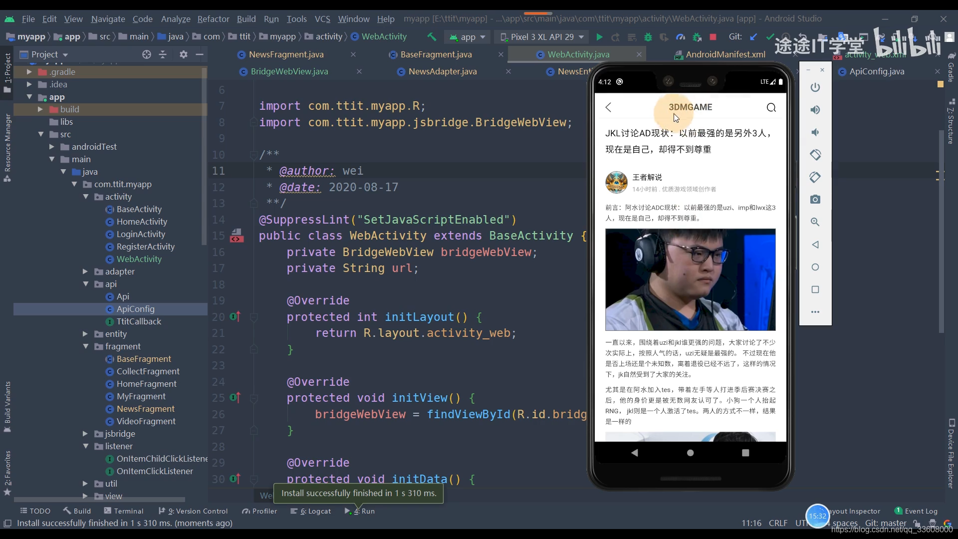Click the emulator volume up icon
Image resolution: width=958 pixels, height=539 pixels.
point(815,110)
